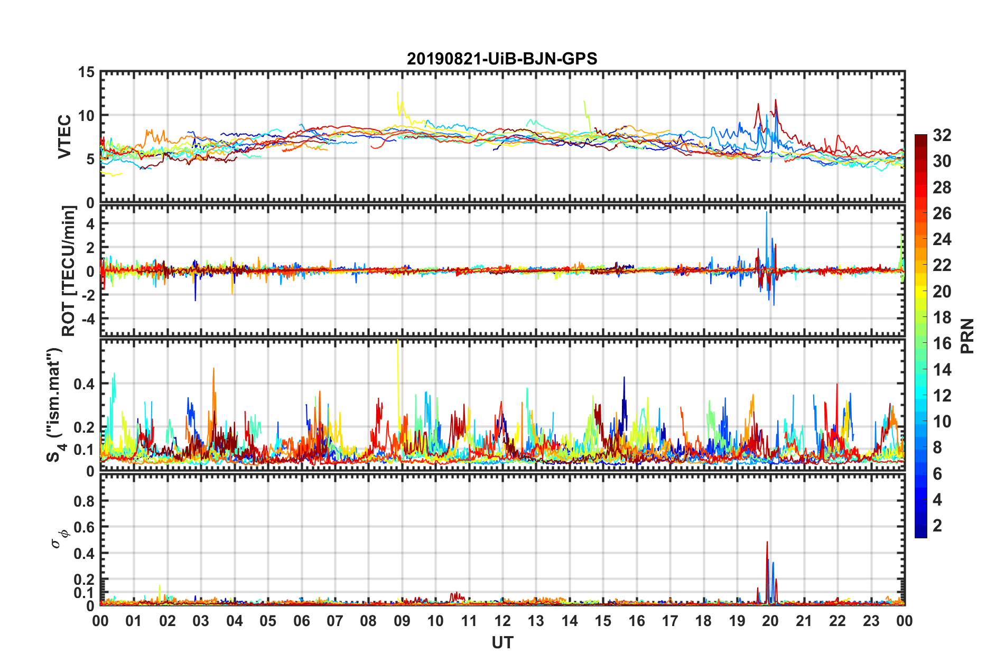Viewport: 1005px width, 672px height.
Task: Click ROT axis tick -4
Action: tap(87, 319)
